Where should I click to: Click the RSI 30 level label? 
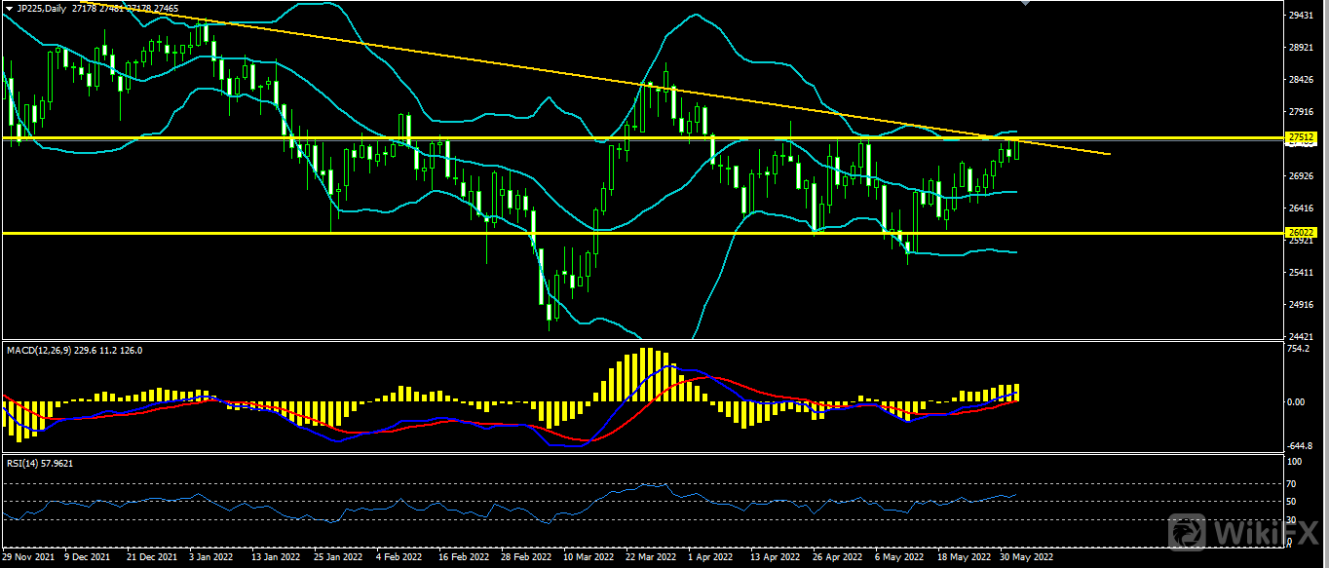pyautogui.click(x=1293, y=520)
